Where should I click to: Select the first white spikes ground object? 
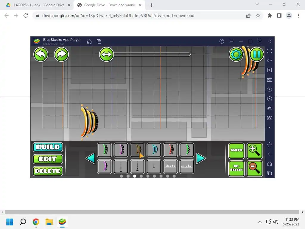point(170,166)
